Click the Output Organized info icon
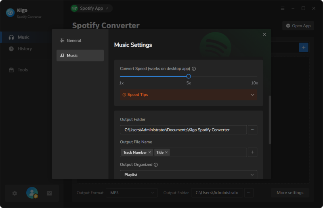 (x=156, y=165)
